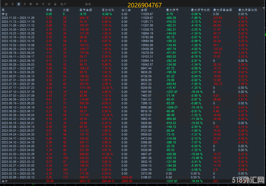Viewport: 266px width, 186px height.
Task: Sort by the 手数 column header
Action: 49,10
